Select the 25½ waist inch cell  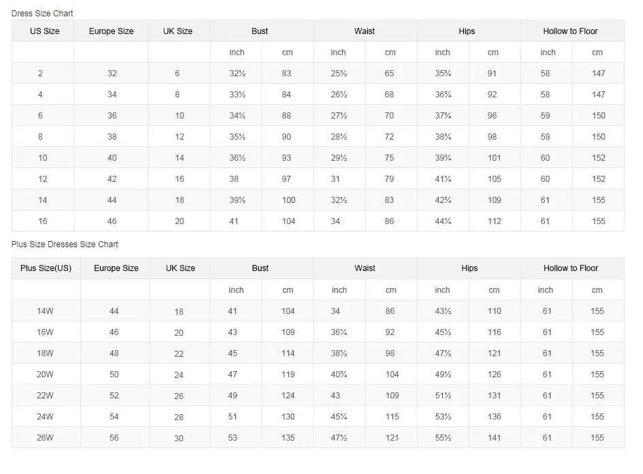click(339, 74)
